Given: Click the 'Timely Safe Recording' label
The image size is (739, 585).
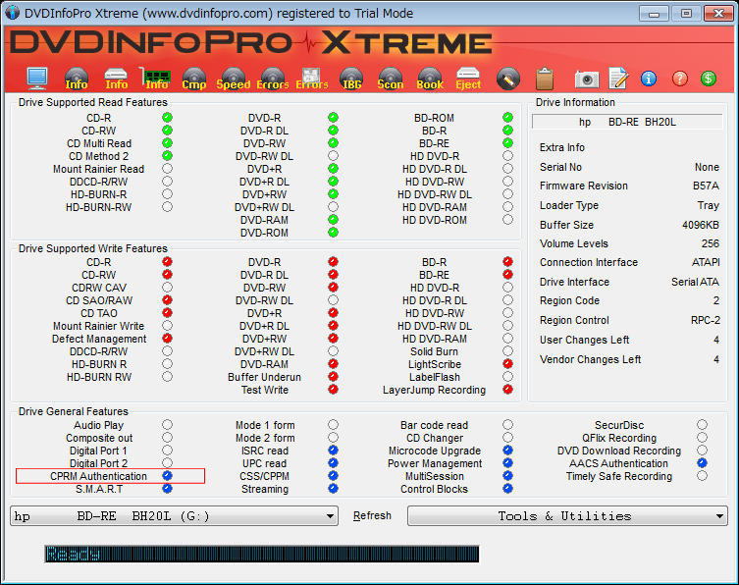Looking at the screenshot, I should pyautogui.click(x=619, y=476).
